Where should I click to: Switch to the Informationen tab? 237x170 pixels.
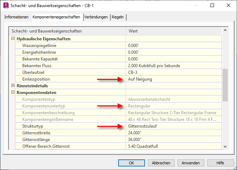point(16,17)
